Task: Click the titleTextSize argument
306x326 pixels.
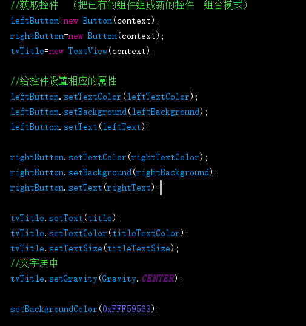Action: pos(139,248)
